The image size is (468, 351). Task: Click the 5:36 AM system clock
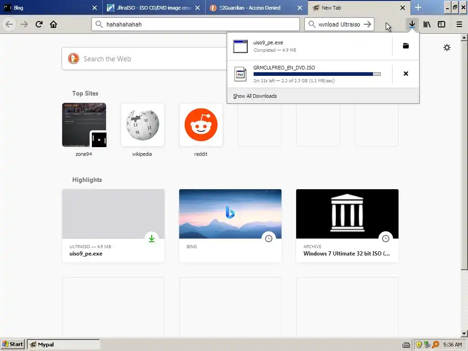click(x=452, y=345)
